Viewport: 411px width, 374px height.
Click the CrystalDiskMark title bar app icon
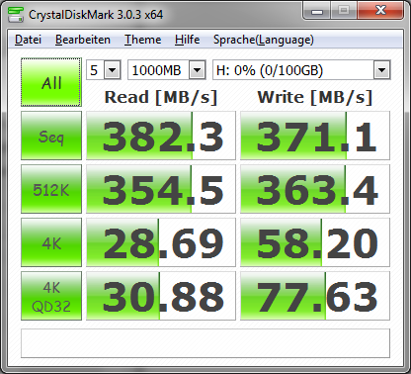[x=16, y=14]
